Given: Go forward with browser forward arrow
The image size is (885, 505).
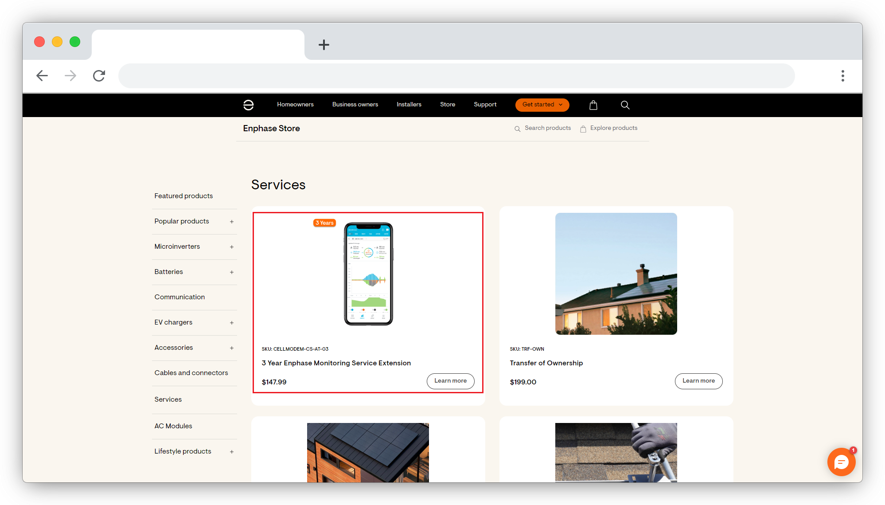Looking at the screenshot, I should point(70,76).
